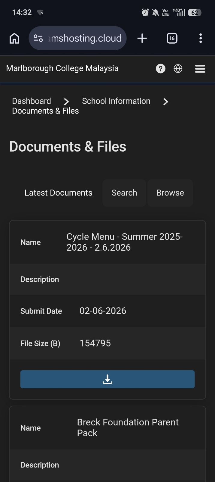Tap the browser home icon
This screenshot has height=482, width=215.
point(14,38)
